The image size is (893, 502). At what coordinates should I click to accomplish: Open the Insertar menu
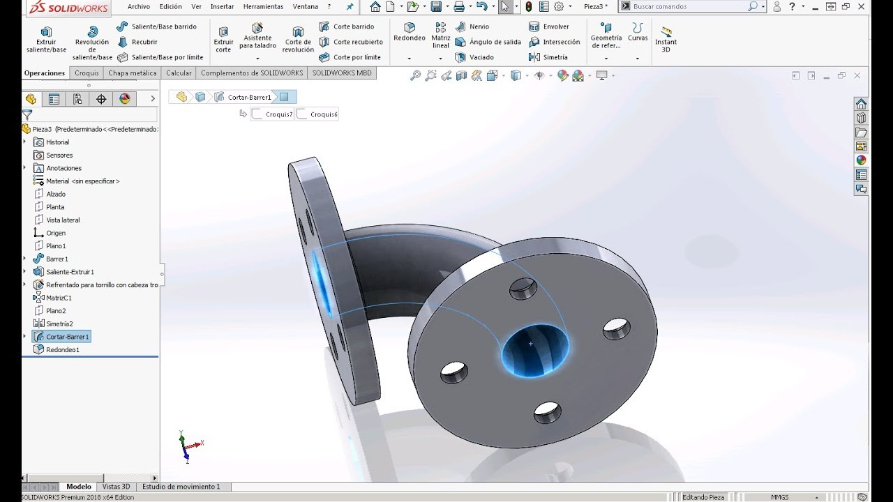coord(222,6)
